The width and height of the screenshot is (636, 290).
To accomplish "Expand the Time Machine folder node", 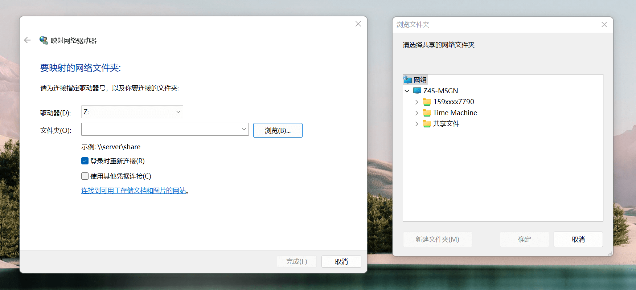I will tap(417, 113).
